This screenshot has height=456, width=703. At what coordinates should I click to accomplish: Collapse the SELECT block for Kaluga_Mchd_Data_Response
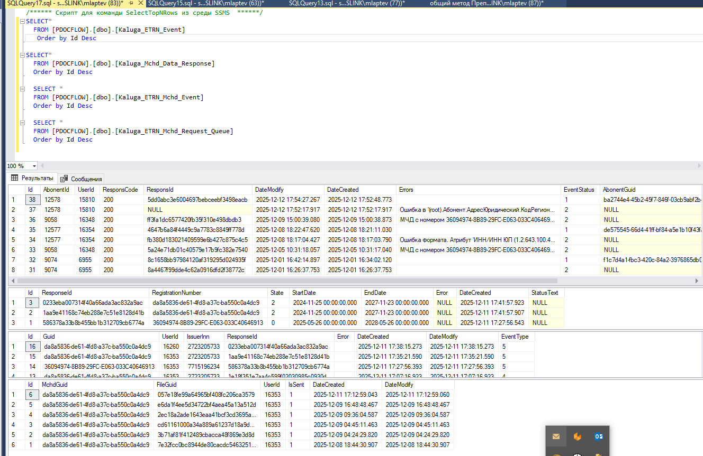click(23, 55)
